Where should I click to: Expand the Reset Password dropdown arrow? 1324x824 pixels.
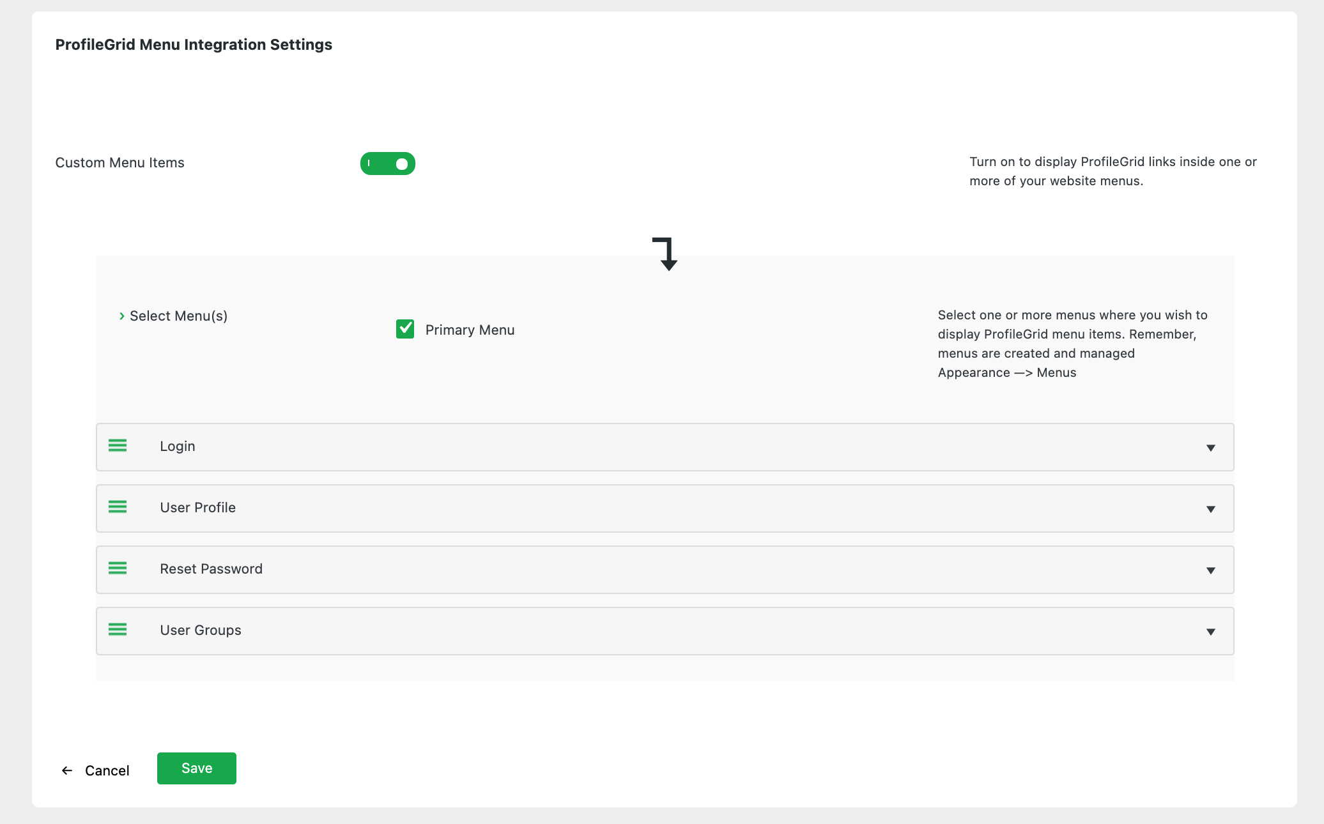[x=1210, y=570]
